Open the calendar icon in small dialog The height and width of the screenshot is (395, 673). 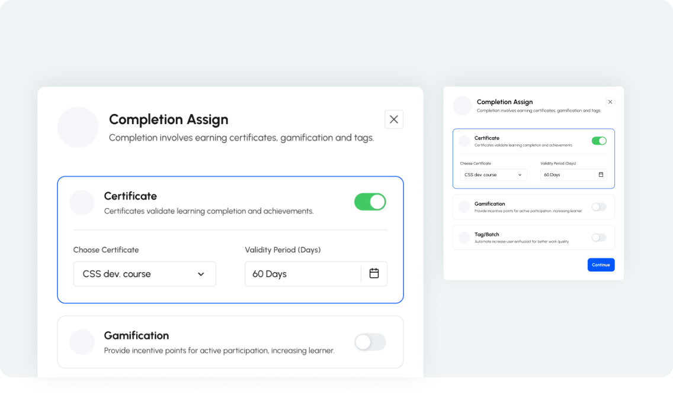(x=601, y=175)
